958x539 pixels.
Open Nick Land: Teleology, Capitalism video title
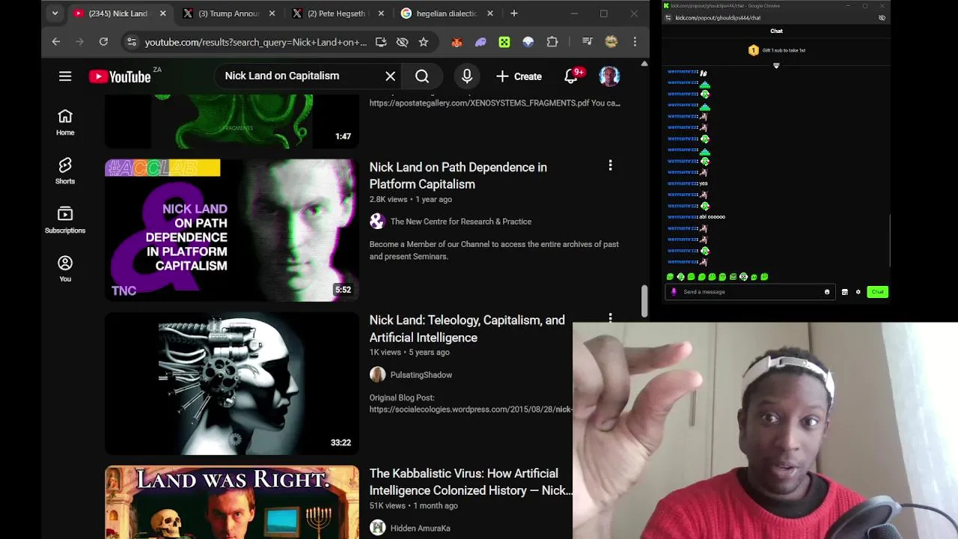click(x=467, y=329)
